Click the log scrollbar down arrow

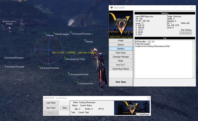(x=193, y=76)
